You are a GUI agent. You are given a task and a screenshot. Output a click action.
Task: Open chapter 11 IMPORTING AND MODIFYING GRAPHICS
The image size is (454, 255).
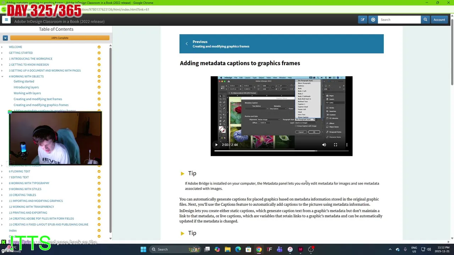point(36,201)
